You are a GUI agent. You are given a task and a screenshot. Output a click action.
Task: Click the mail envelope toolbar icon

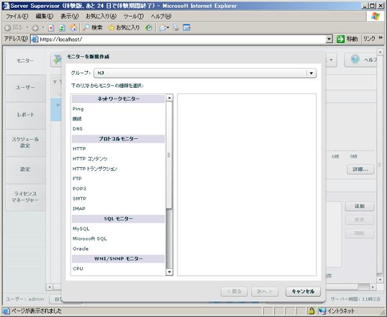pyautogui.click(x=163, y=28)
